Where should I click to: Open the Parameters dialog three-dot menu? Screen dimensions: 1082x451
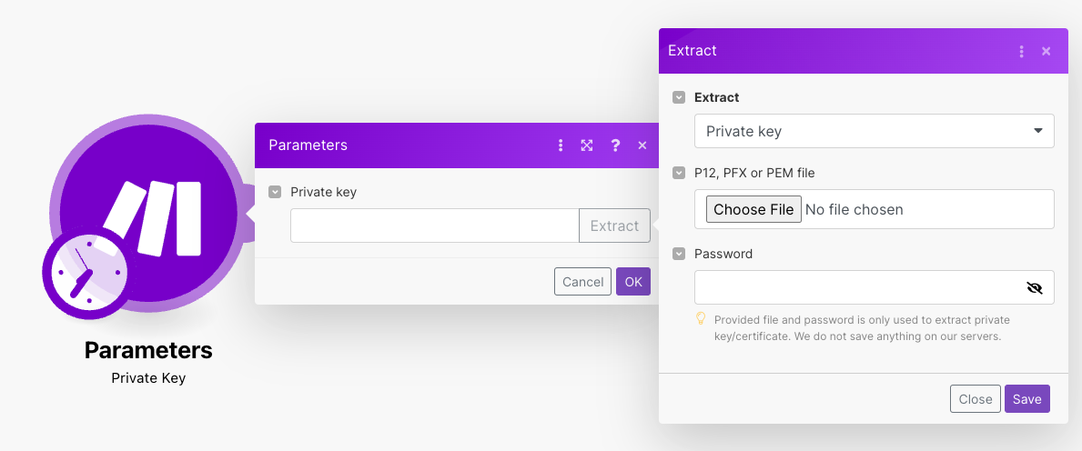(x=561, y=145)
